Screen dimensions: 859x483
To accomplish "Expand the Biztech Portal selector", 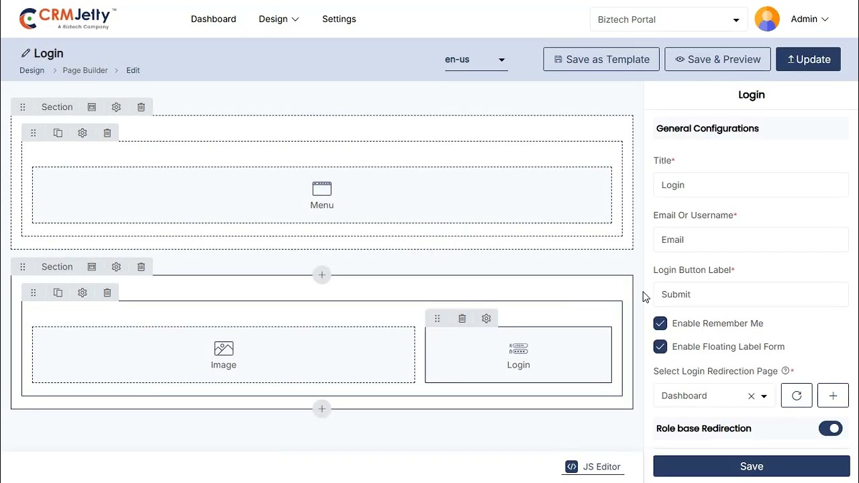I will tap(668, 19).
